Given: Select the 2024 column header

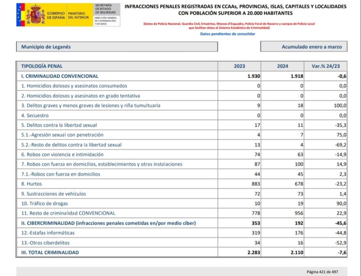Looking at the screenshot, I should tap(282, 66).
